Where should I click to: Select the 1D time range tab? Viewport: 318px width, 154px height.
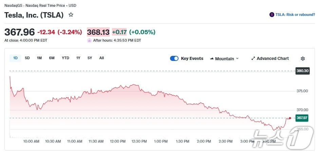coord(15,58)
